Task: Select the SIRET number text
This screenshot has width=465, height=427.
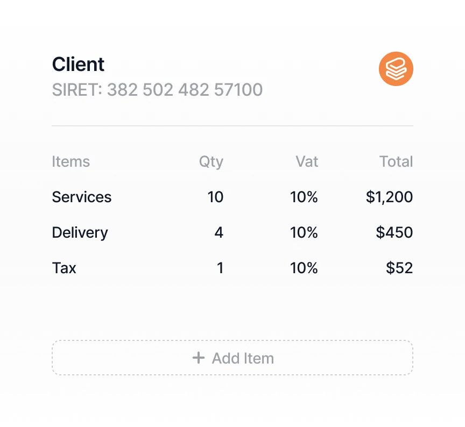Action: [x=157, y=89]
